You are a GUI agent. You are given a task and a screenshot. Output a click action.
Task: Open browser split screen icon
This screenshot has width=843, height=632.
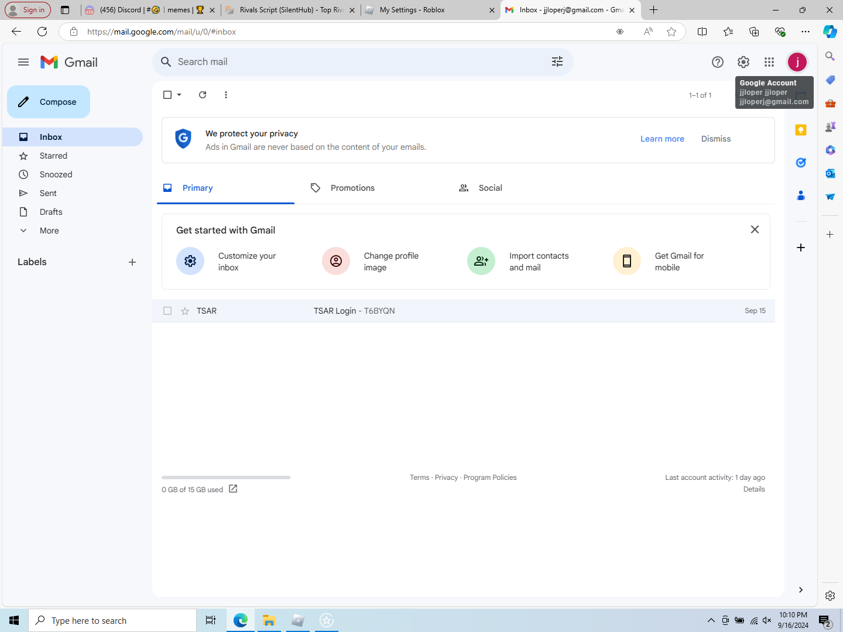[702, 32]
